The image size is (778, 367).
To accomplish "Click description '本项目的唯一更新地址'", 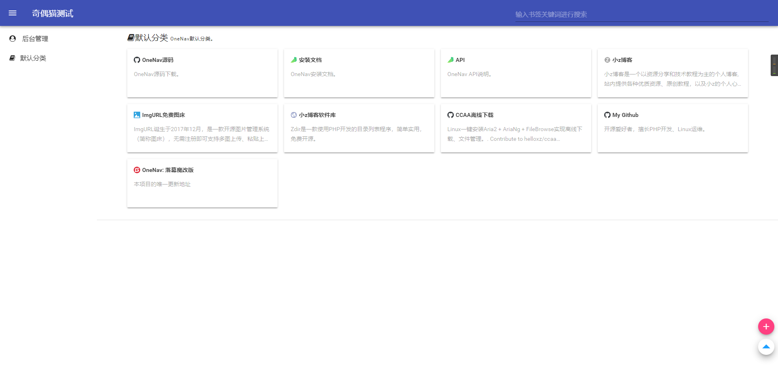I will (162, 184).
